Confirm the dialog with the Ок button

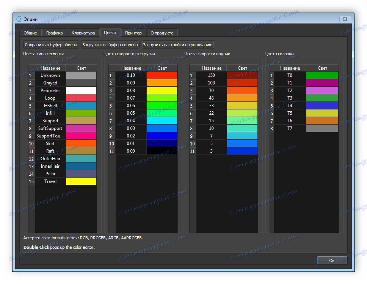[332, 261]
